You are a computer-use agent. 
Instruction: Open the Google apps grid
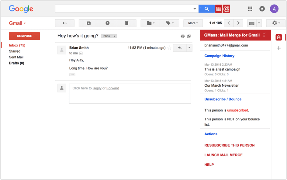click(250, 9)
